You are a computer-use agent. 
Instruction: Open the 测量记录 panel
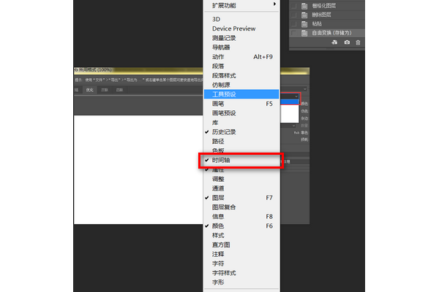(x=241, y=38)
